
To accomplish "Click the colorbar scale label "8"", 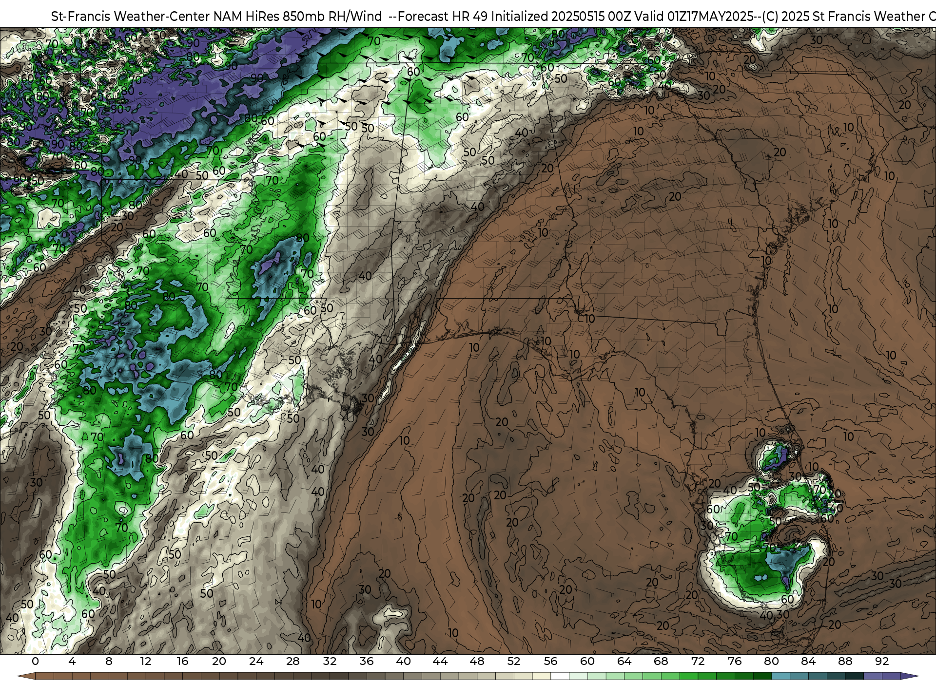I will (109, 661).
